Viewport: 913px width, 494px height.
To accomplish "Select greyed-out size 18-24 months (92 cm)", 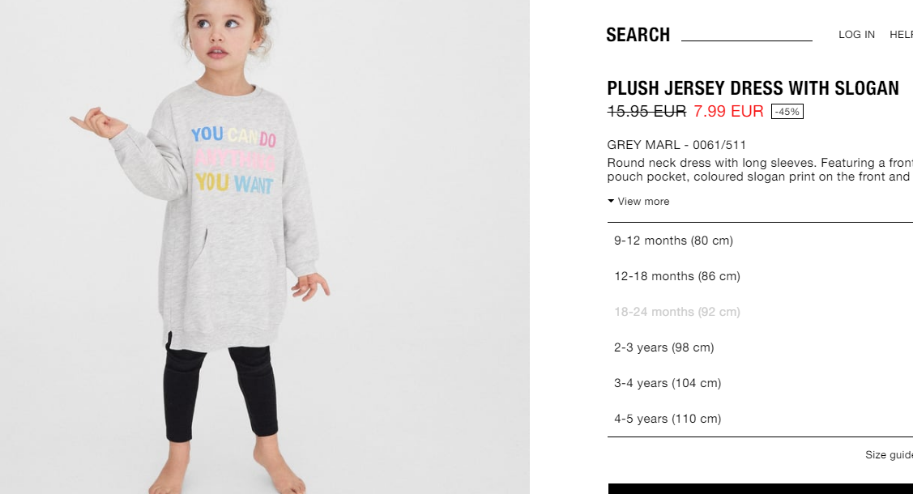I will (x=760, y=312).
